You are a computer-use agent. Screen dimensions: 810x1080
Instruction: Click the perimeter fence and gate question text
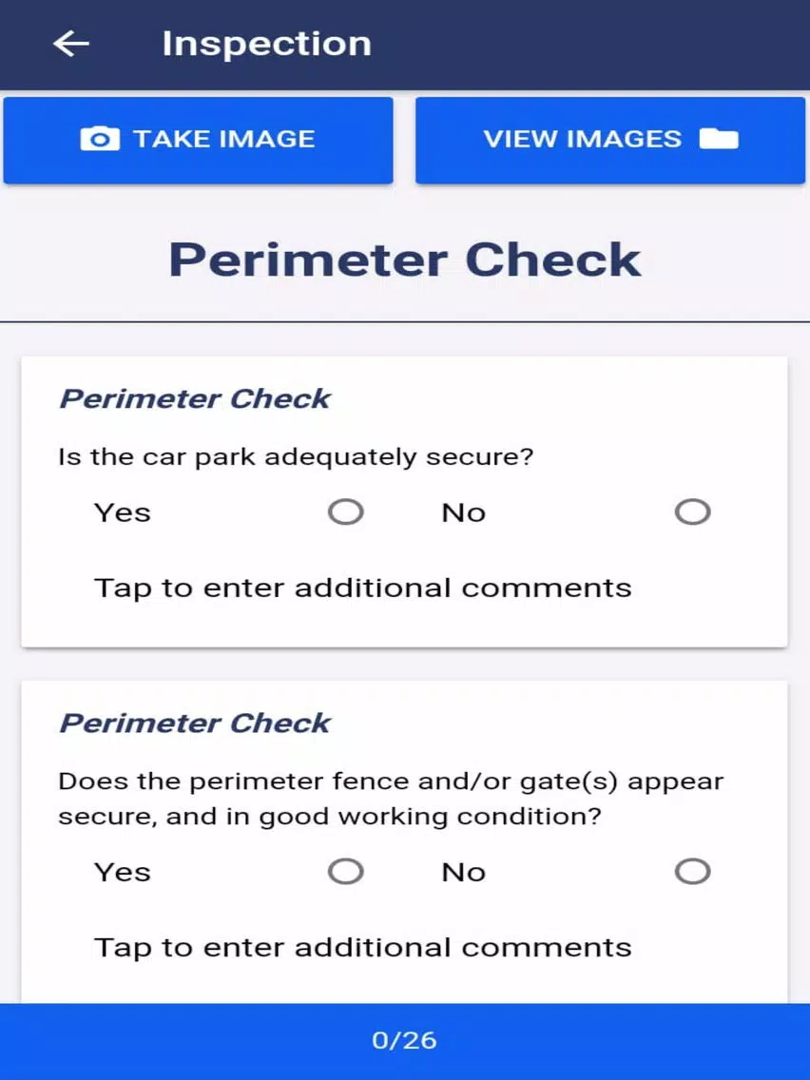[392, 799]
